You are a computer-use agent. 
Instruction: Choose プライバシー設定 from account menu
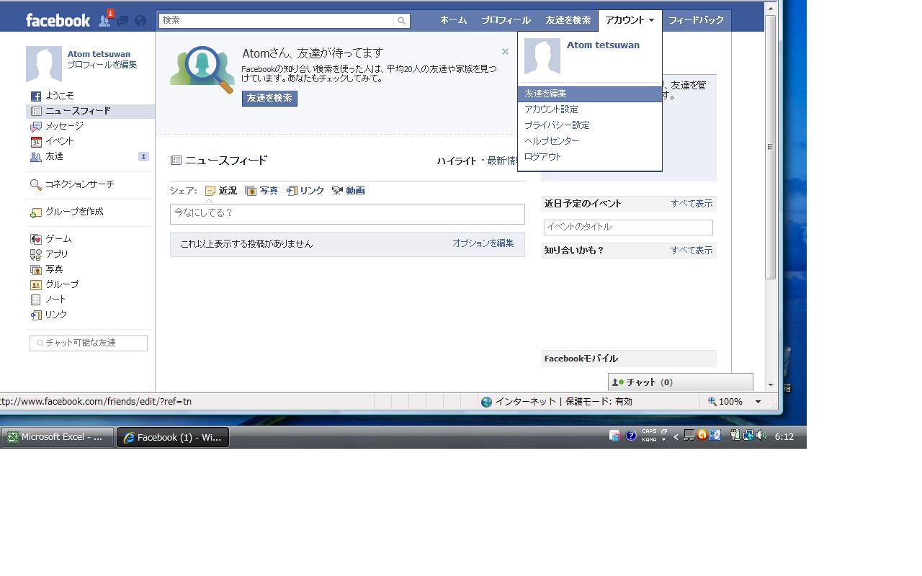(557, 125)
